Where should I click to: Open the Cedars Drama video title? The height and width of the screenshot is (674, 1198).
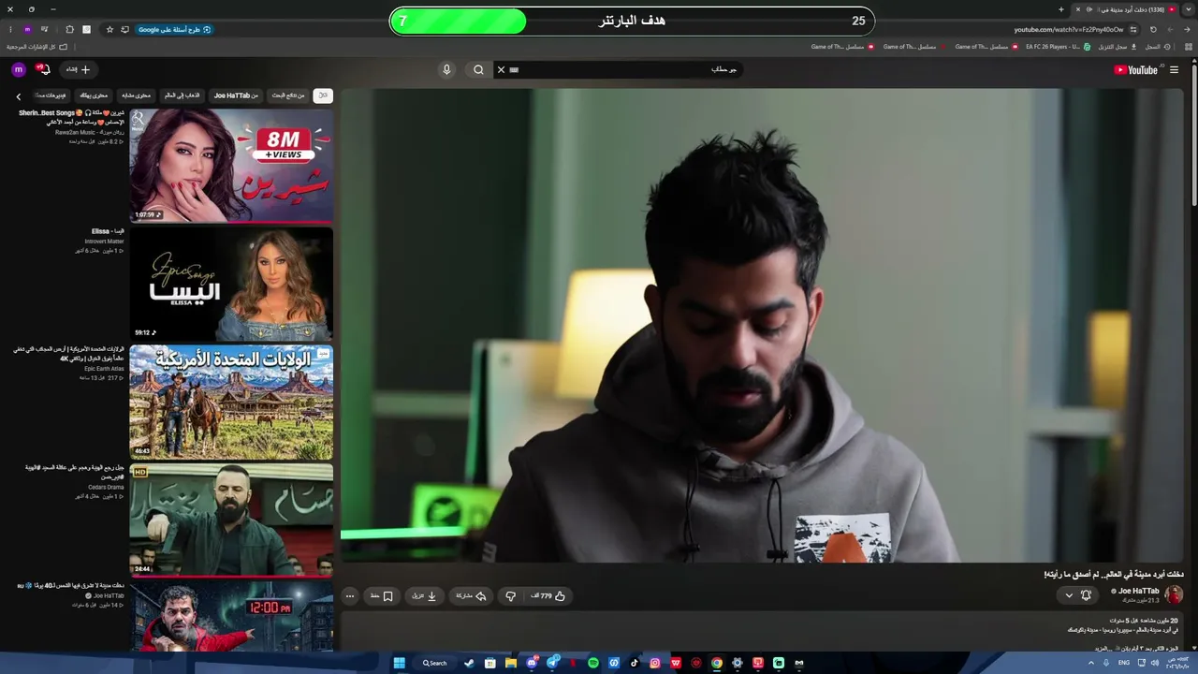75,472
